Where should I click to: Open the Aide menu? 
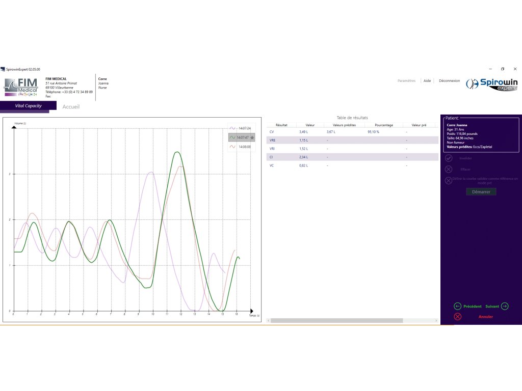coord(427,81)
